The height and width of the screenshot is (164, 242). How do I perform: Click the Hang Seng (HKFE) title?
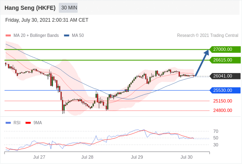[30, 8]
